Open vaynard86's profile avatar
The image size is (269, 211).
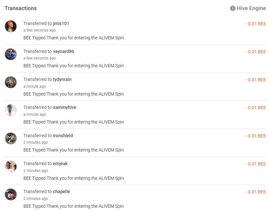[x=11, y=54]
